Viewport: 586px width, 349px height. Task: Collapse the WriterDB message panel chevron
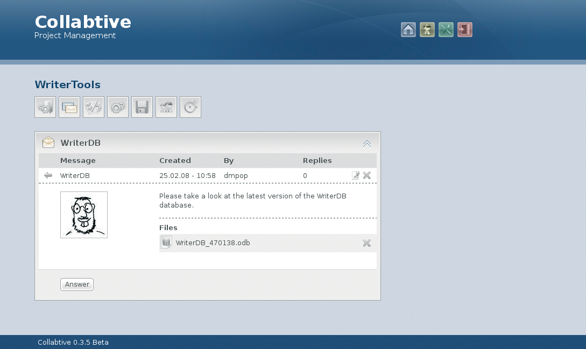pos(367,144)
